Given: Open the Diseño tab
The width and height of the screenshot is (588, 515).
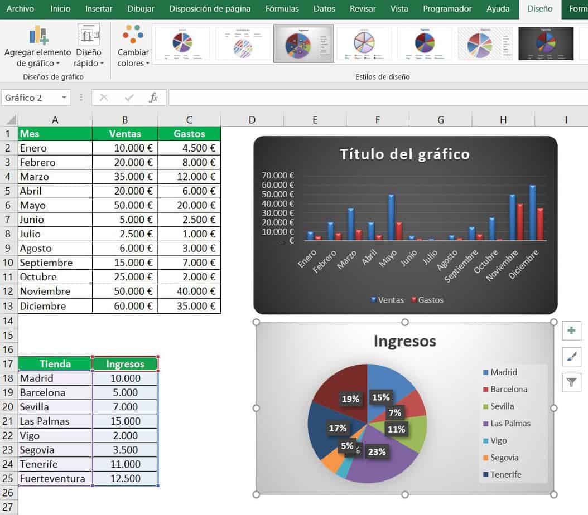Looking at the screenshot, I should 539,8.
